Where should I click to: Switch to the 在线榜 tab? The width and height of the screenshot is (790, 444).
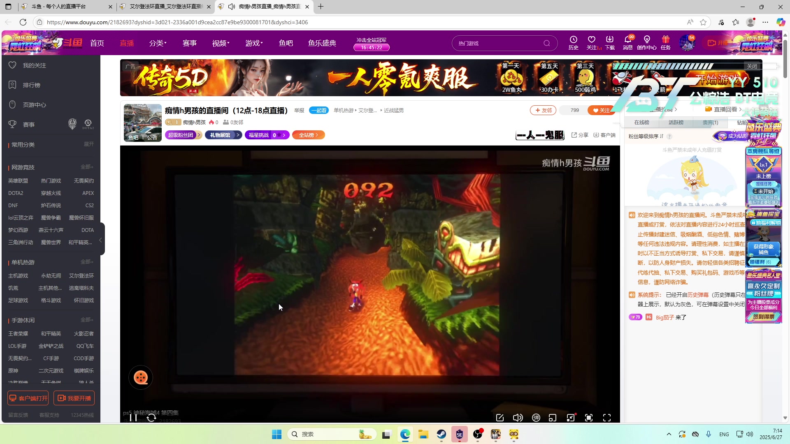pyautogui.click(x=641, y=123)
